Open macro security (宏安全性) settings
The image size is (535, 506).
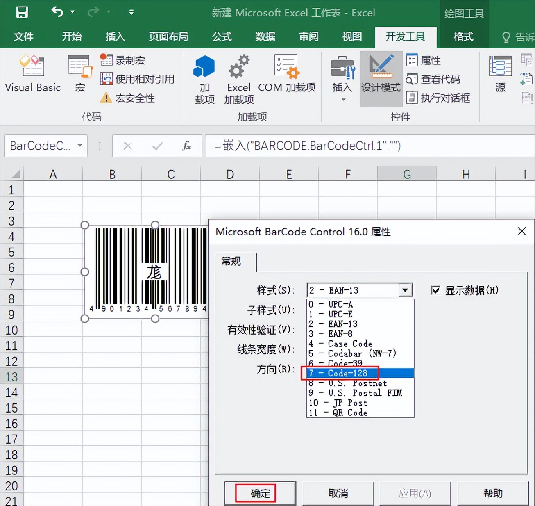(127, 98)
